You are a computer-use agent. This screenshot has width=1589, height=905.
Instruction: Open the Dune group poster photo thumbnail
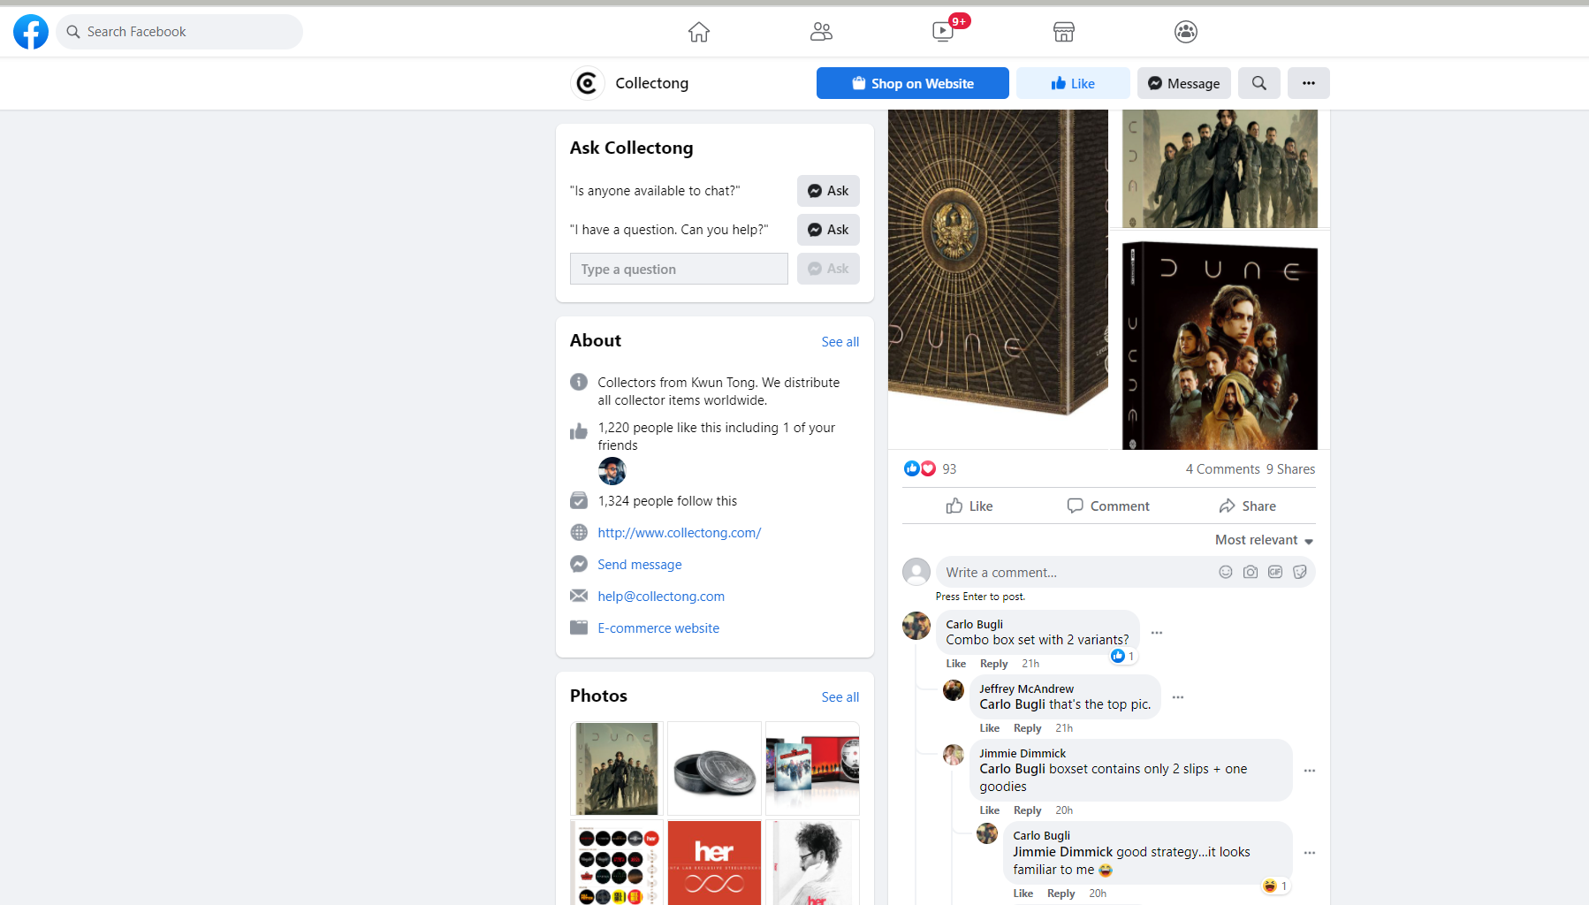[617, 768]
